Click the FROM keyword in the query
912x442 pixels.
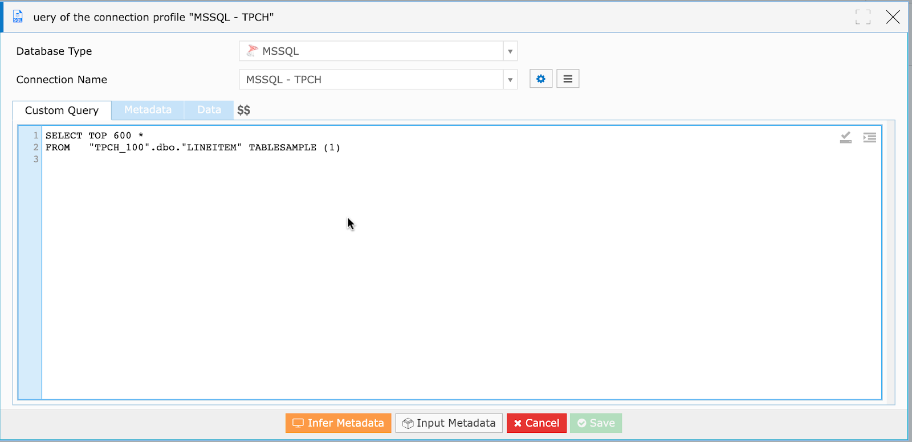click(58, 148)
